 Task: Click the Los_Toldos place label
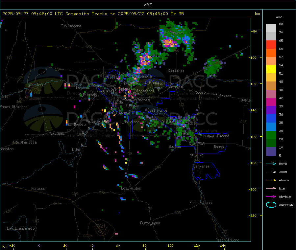tap(131, 188)
